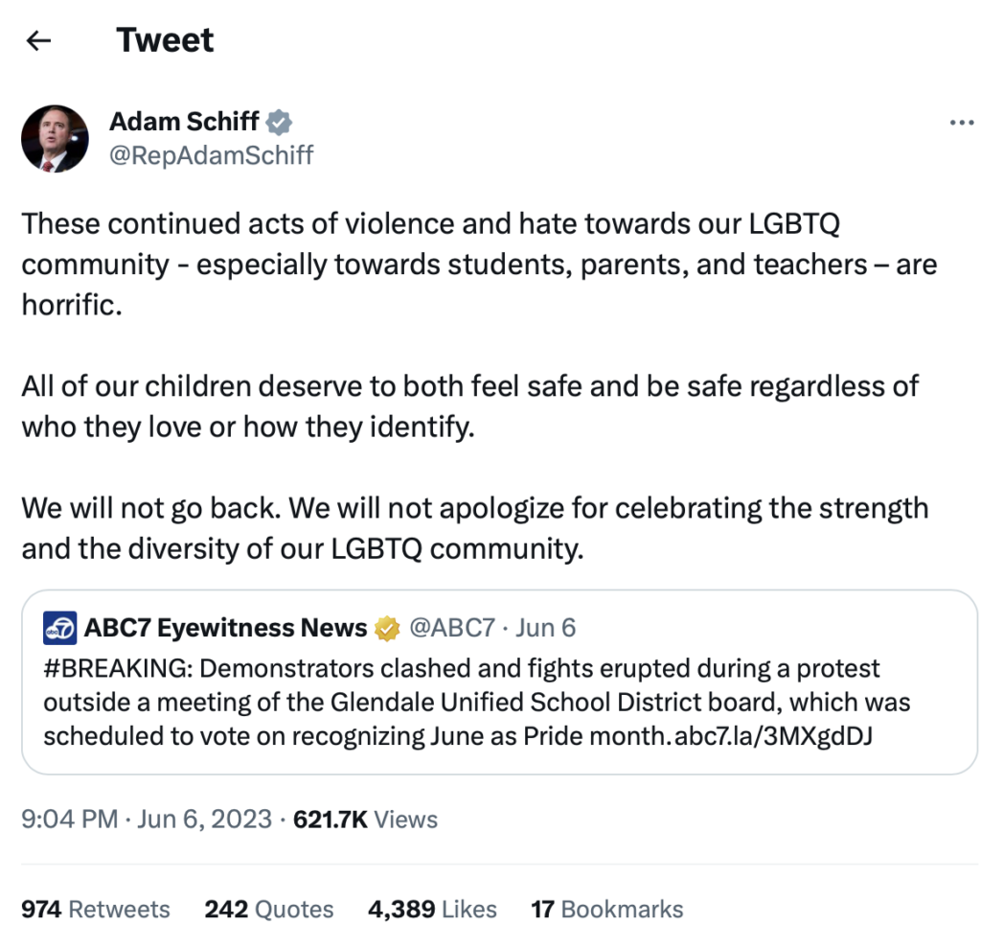View the 242 Quotes list

[269, 909]
